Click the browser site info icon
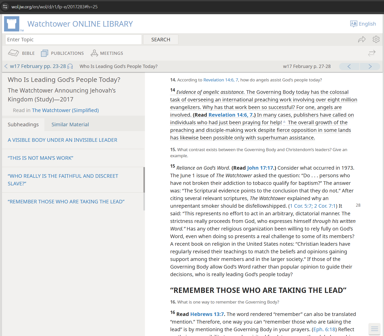 coord(5,7)
